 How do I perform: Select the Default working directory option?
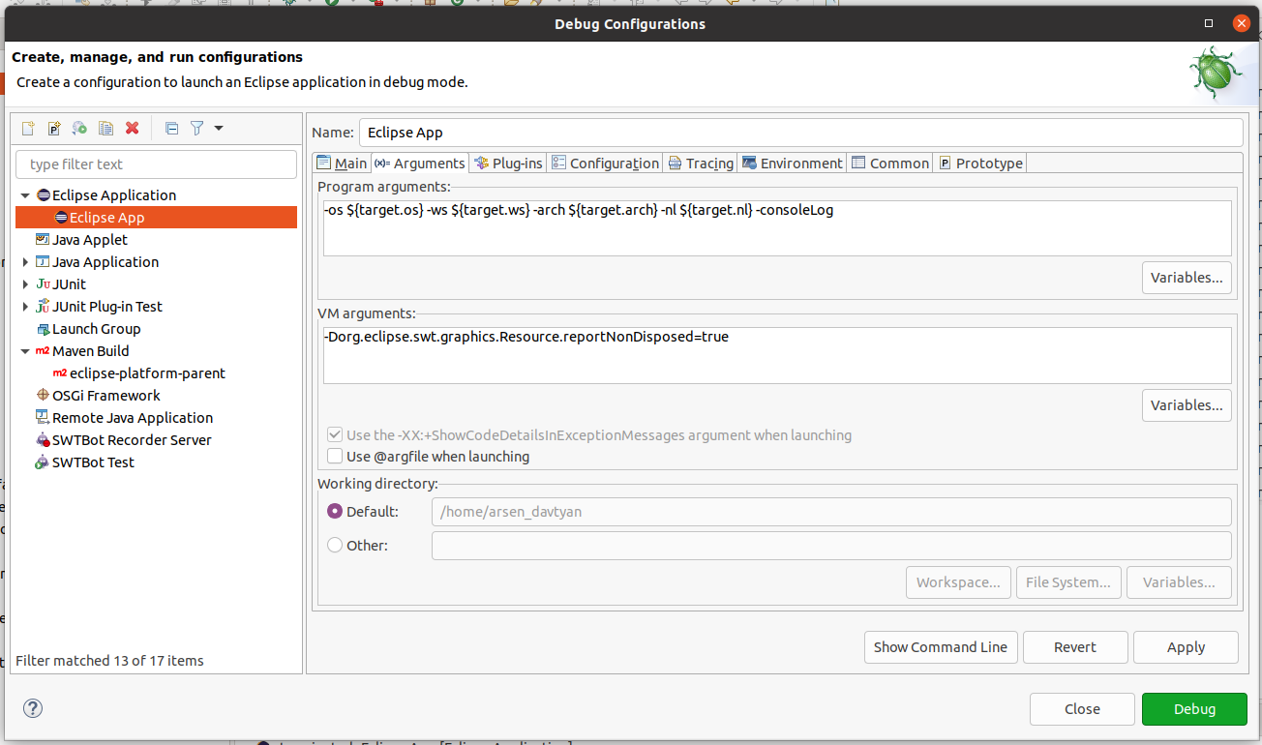335,512
